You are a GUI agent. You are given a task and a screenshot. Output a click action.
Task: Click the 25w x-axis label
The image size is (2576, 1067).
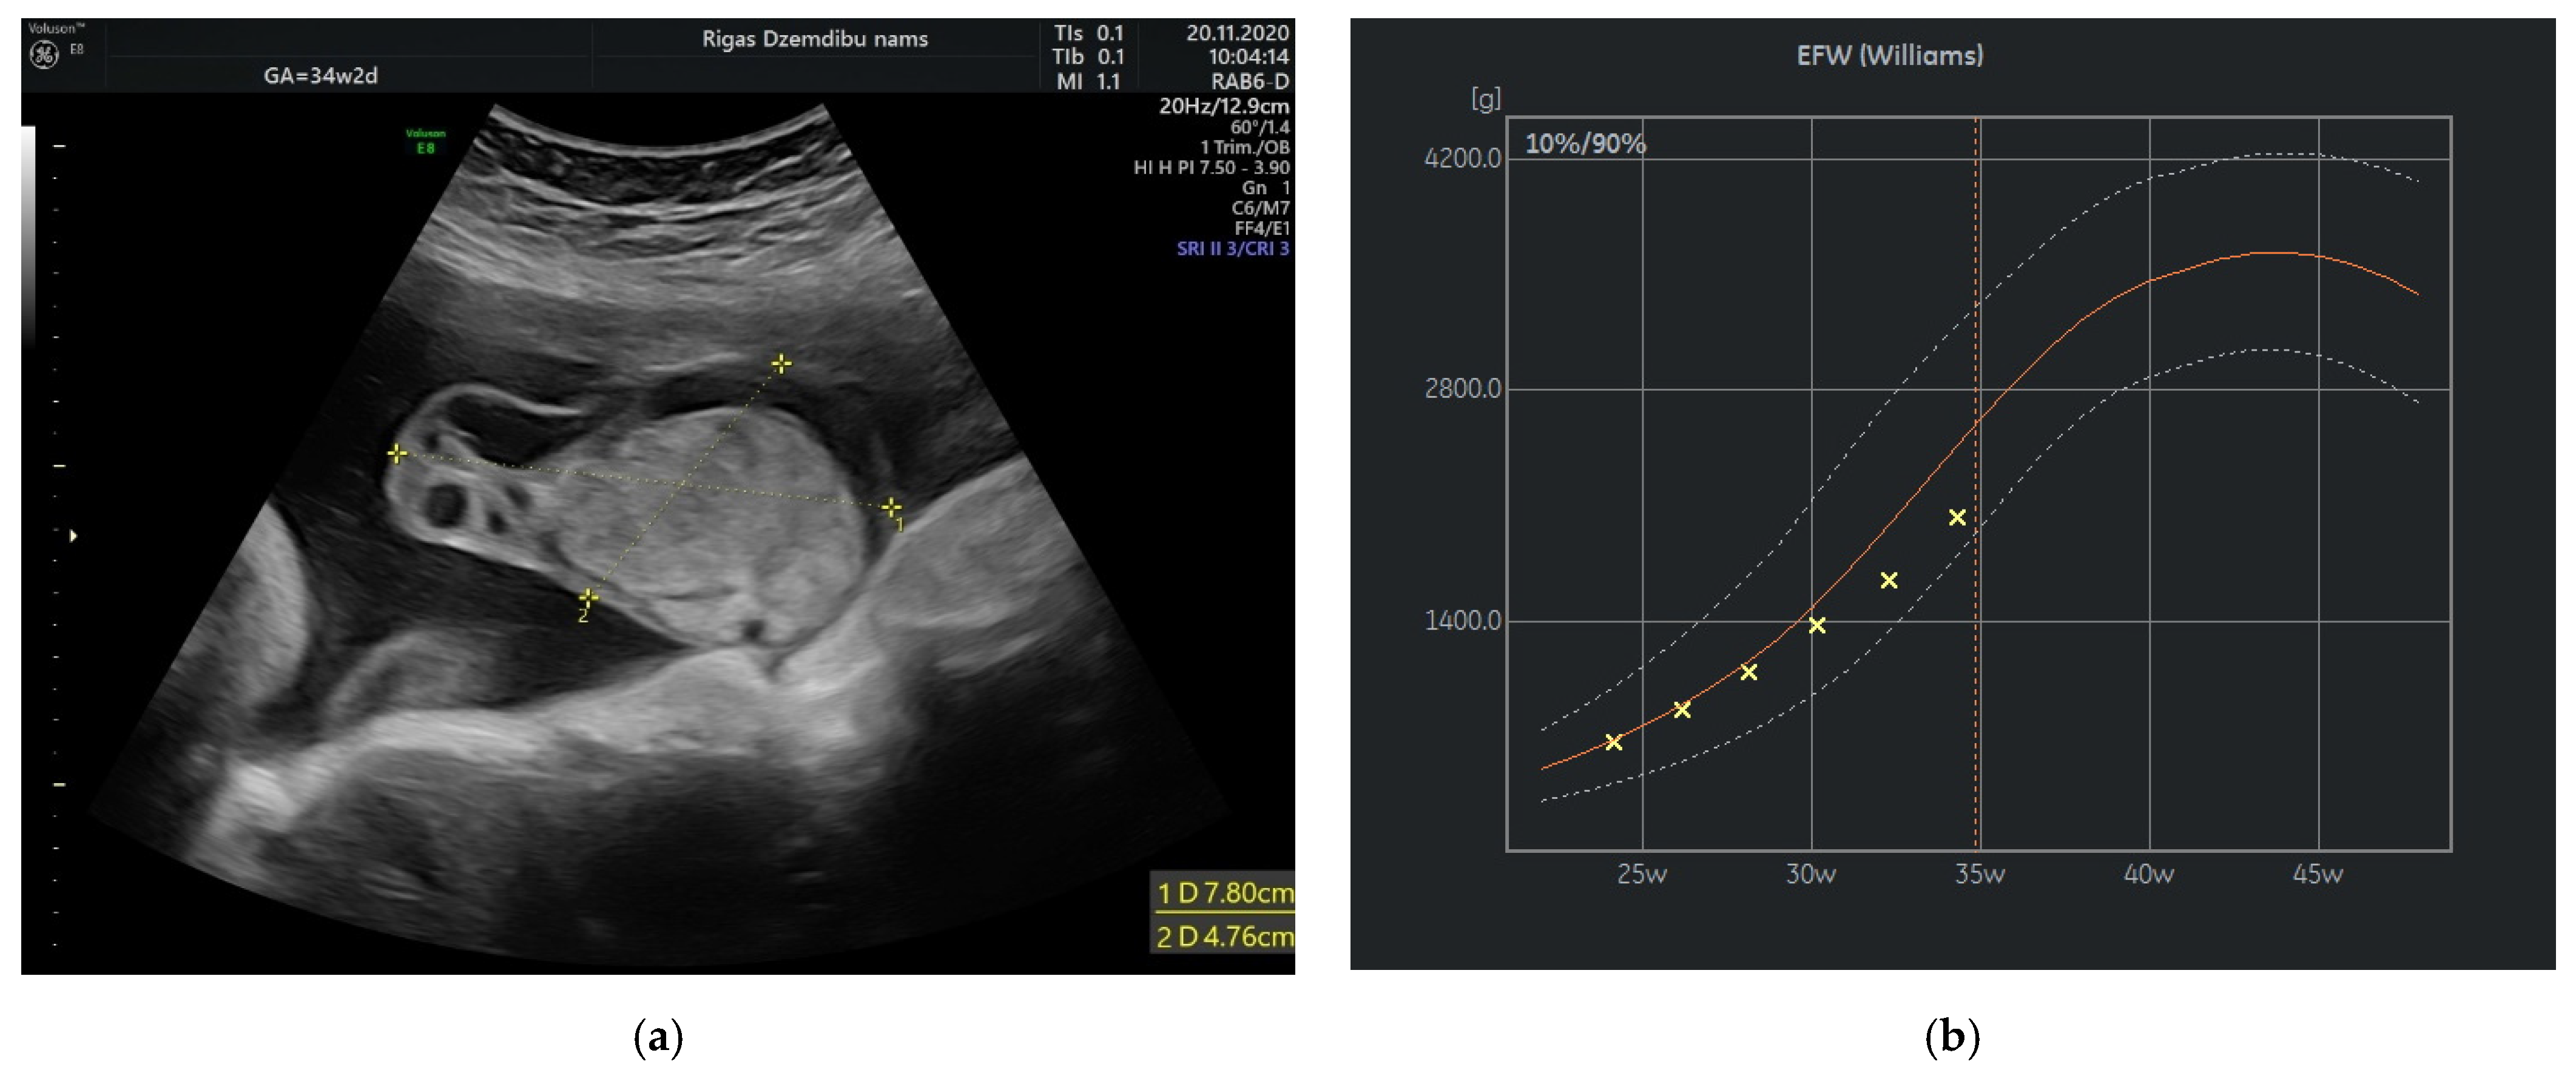point(1642,874)
